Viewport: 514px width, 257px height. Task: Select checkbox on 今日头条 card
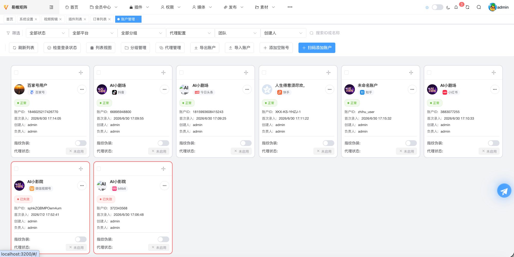click(x=181, y=73)
